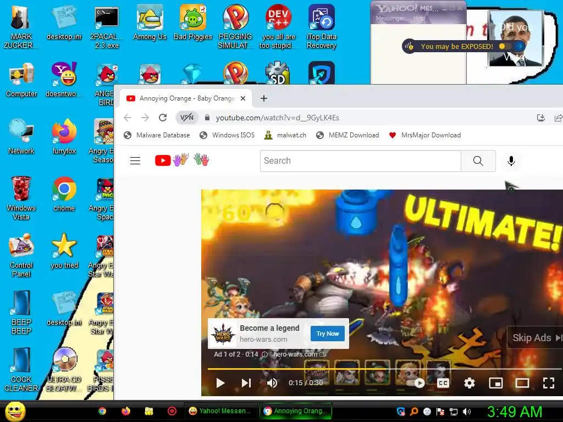Open the Computer desktop icon

pyautogui.click(x=21, y=80)
